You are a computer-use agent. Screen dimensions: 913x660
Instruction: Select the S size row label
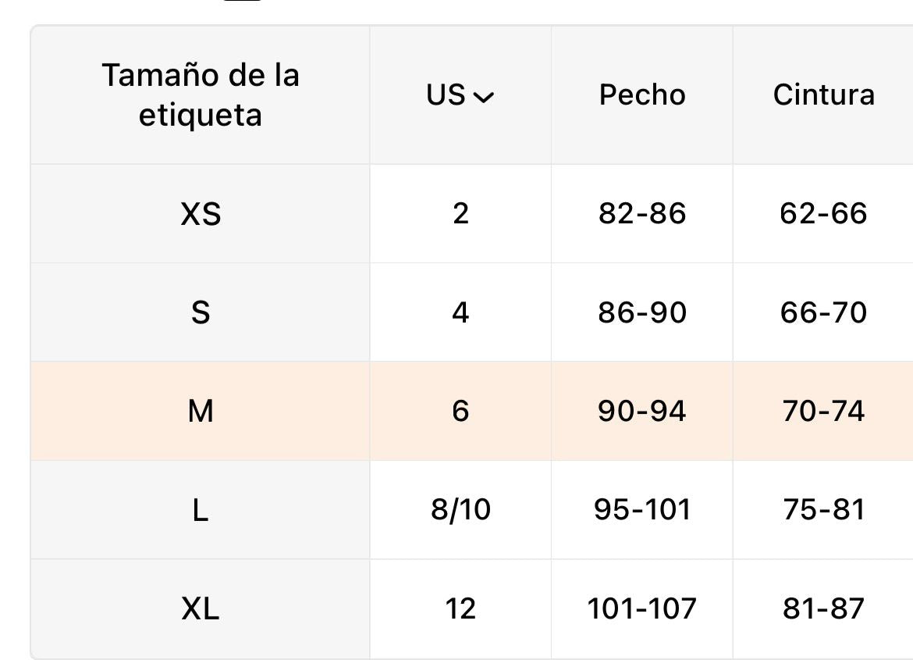(x=201, y=312)
